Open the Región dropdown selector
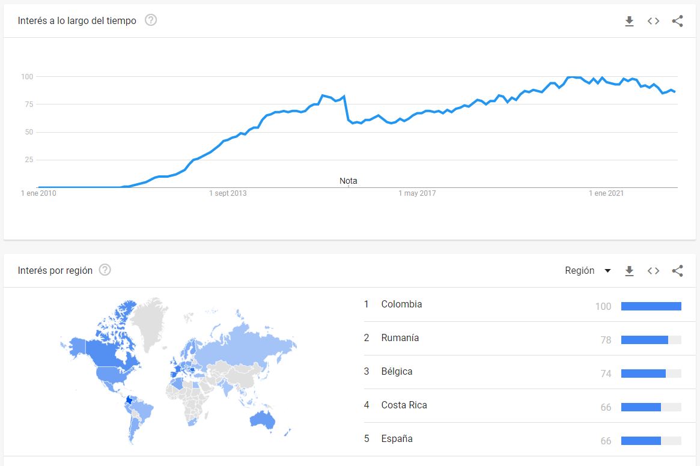Viewport: 700px width, 466px height. [x=588, y=270]
